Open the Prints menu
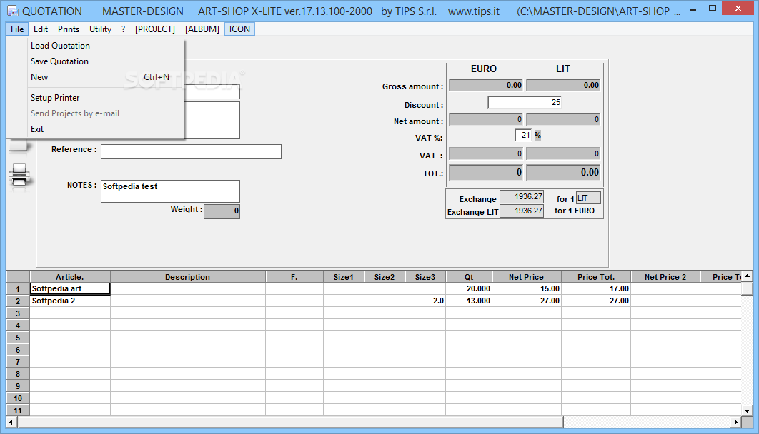759x434 pixels. click(68, 29)
